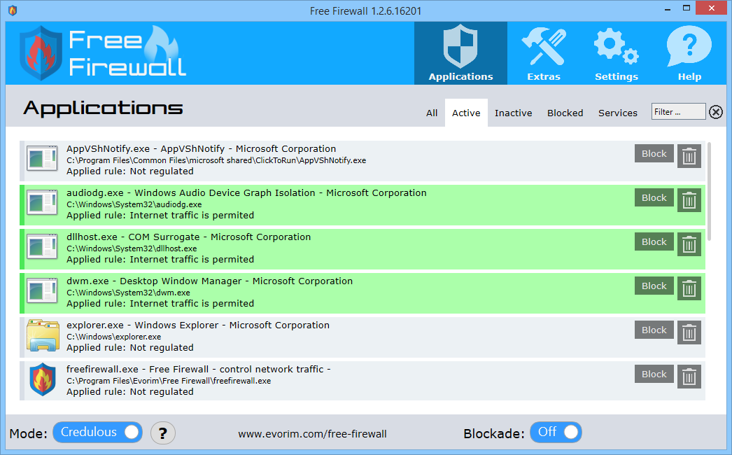732x455 pixels.
Task: Click the explorer.exe folder icon
Action: 42,335
